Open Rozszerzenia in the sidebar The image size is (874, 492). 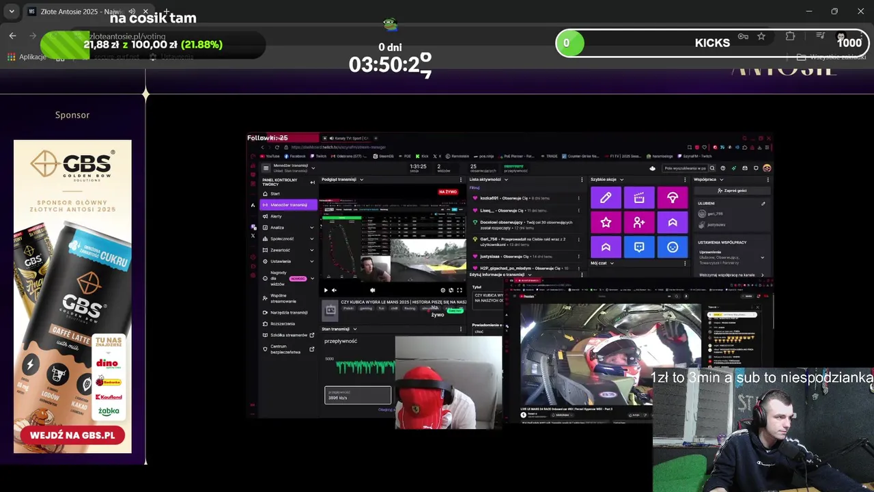(289, 324)
